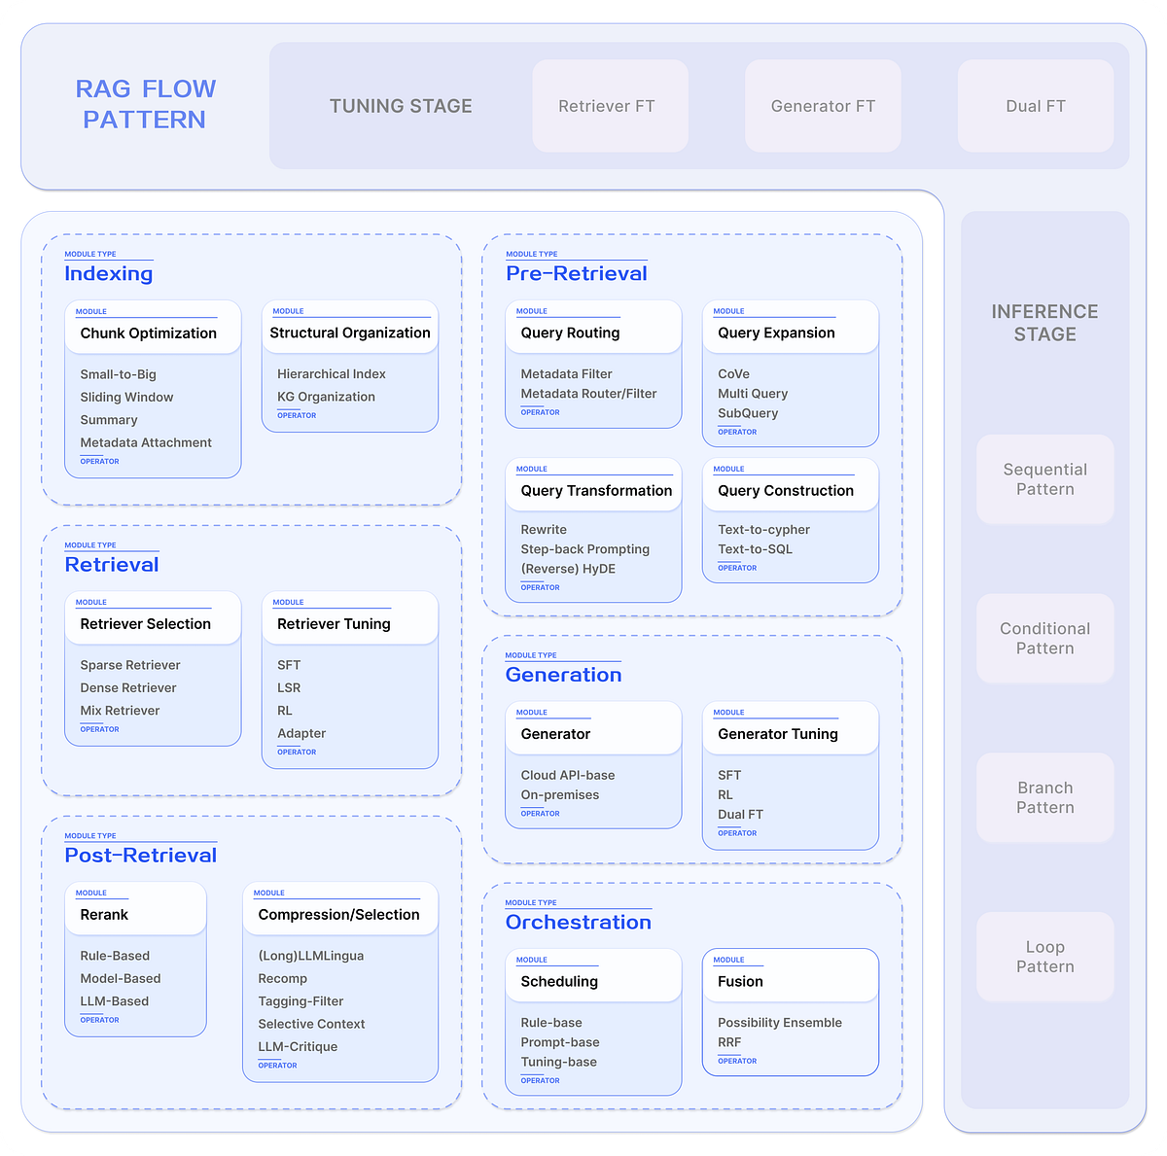
Task: Click the Generator FT stage box
Action: pos(822,105)
